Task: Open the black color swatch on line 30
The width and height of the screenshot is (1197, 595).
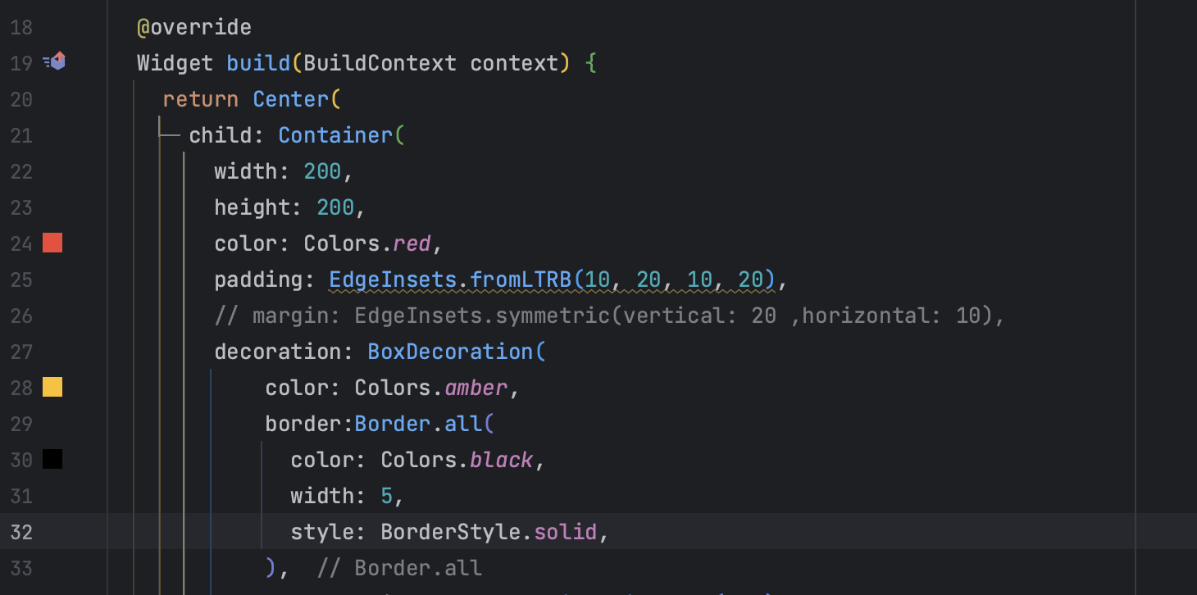Action: pyautogui.click(x=52, y=459)
